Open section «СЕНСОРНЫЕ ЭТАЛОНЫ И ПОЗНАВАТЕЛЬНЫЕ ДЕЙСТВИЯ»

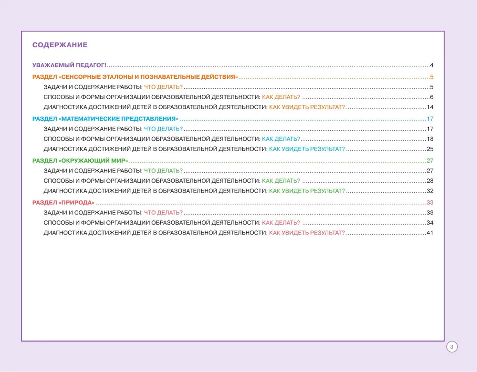coord(135,77)
